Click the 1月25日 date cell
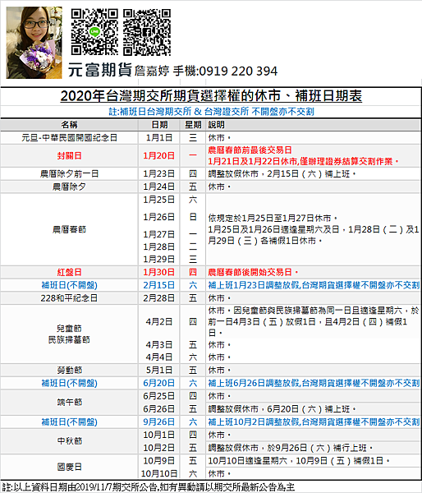Viewport: 422px width, 493px height. (x=159, y=200)
